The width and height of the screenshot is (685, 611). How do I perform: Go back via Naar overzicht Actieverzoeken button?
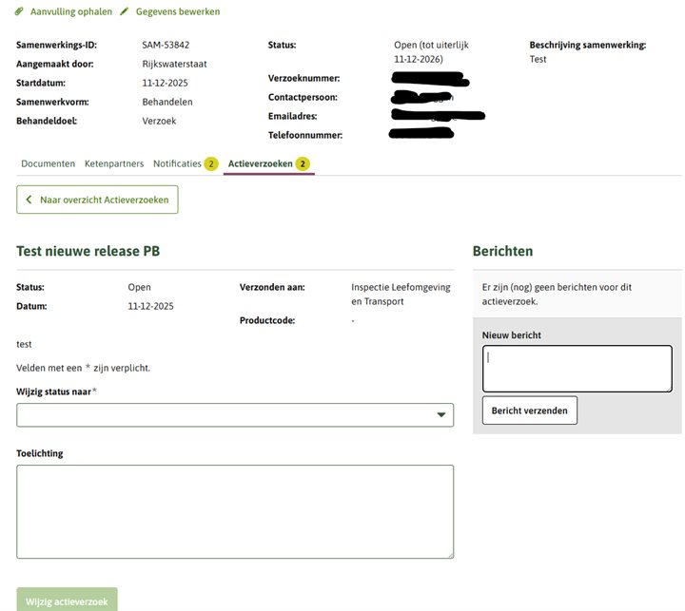click(x=97, y=200)
